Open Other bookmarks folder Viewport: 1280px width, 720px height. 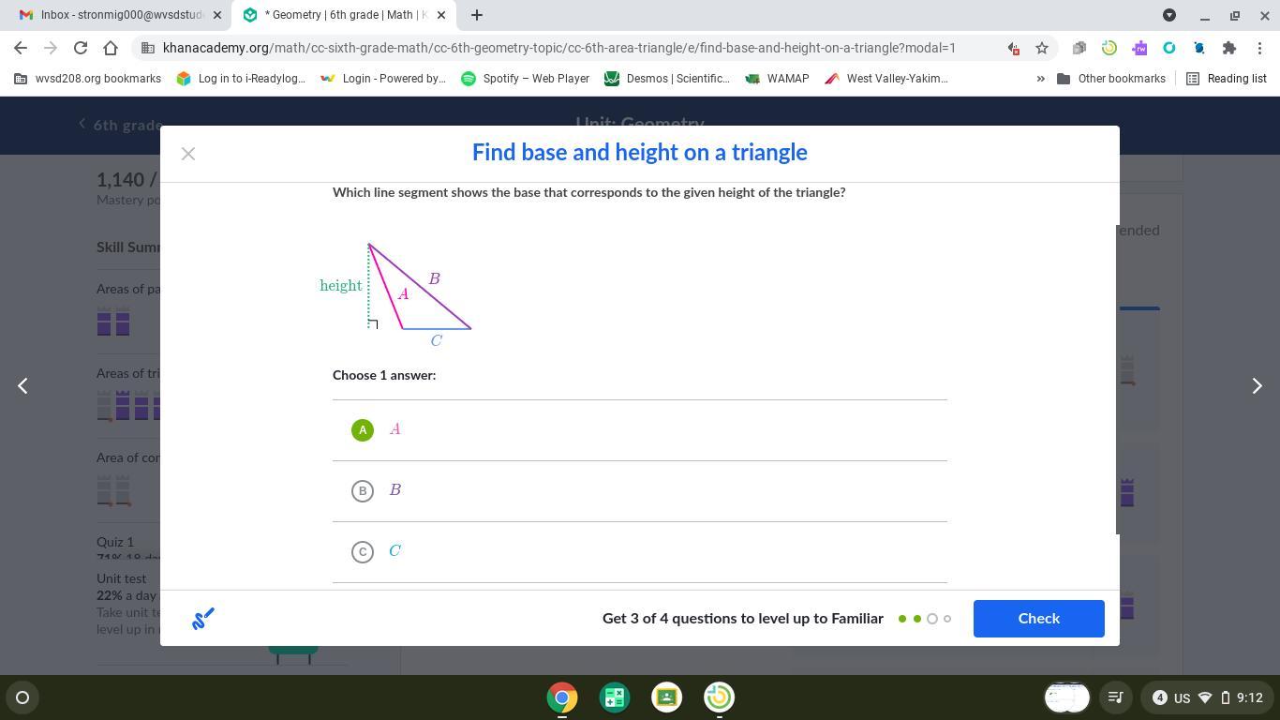1111,79
